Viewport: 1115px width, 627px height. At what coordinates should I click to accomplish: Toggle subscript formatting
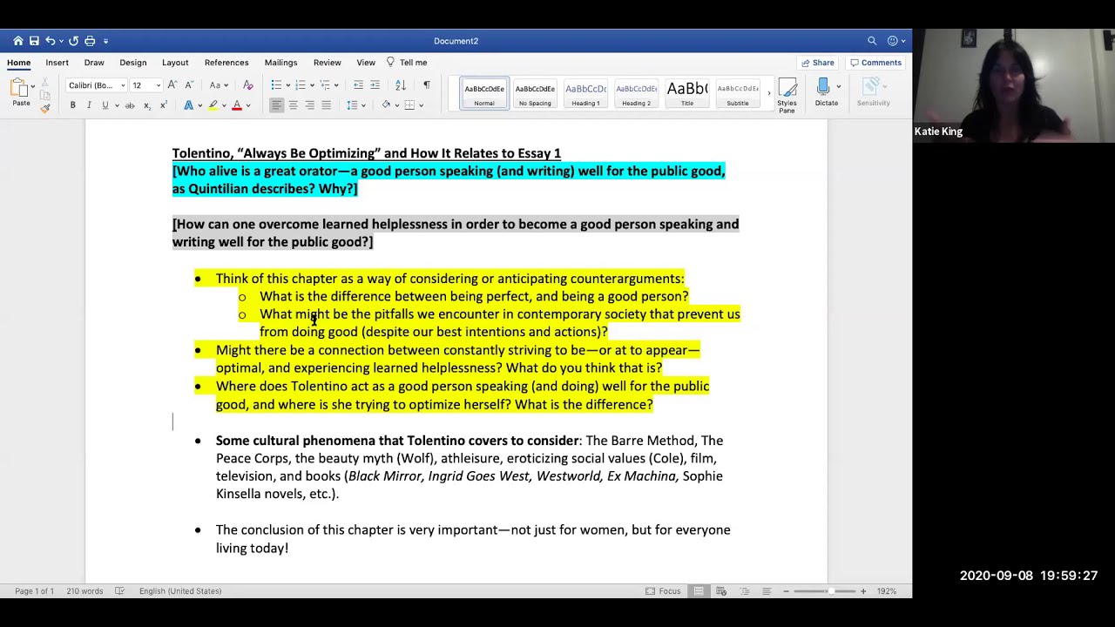click(x=146, y=105)
